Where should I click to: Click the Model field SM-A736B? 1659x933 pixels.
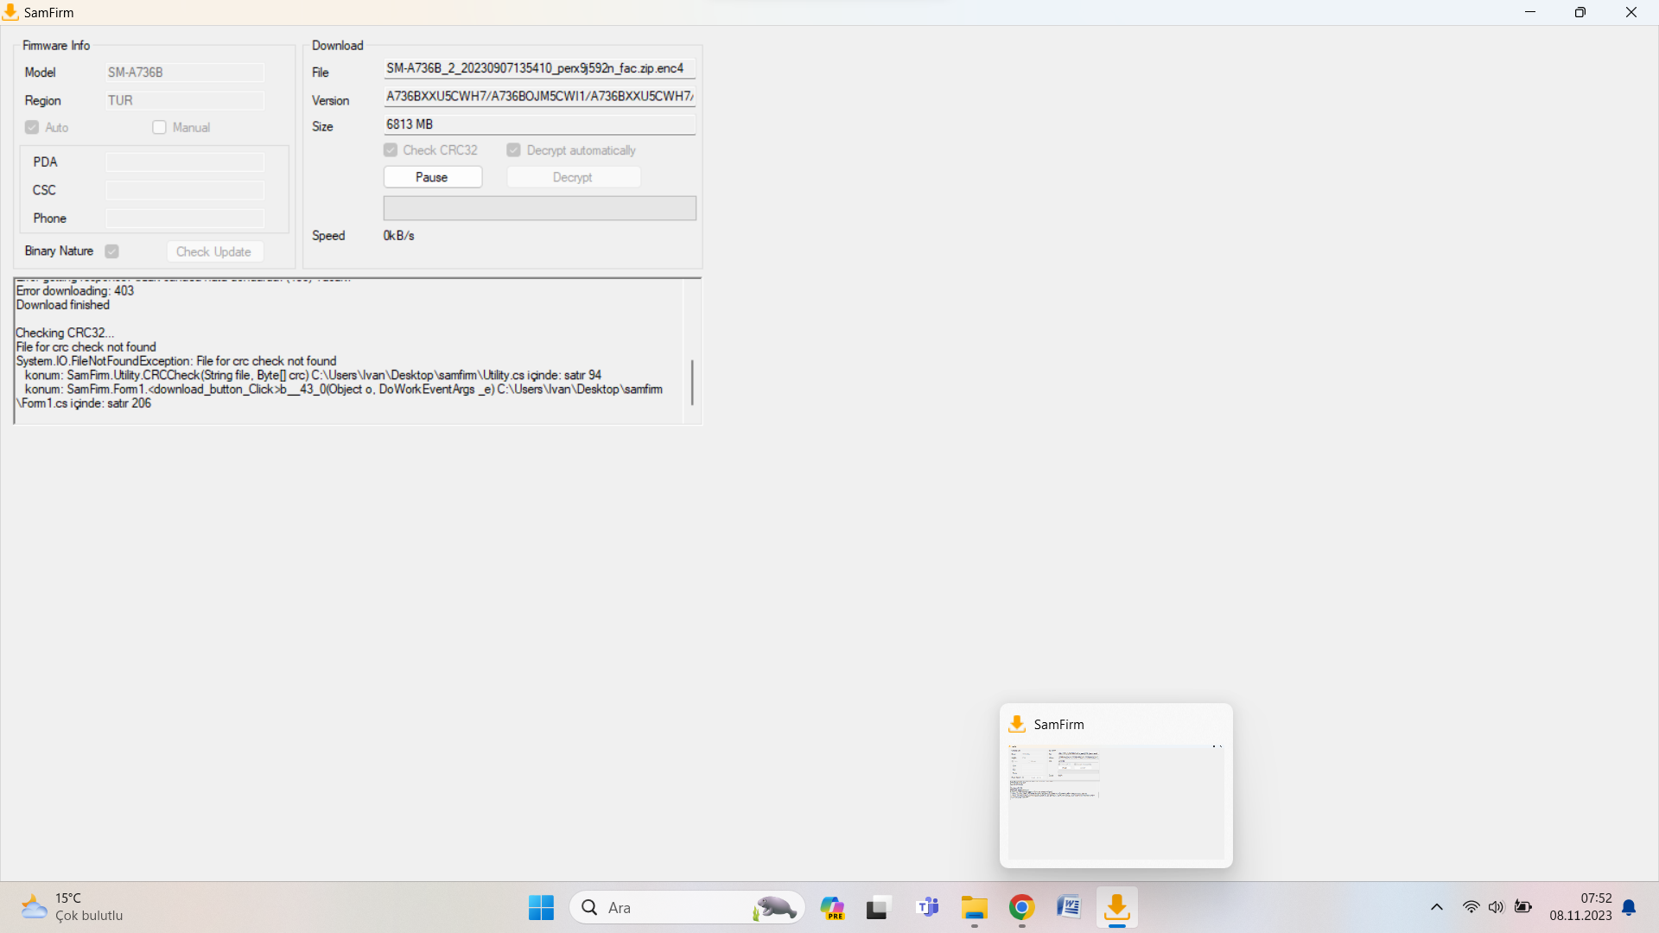pos(185,73)
